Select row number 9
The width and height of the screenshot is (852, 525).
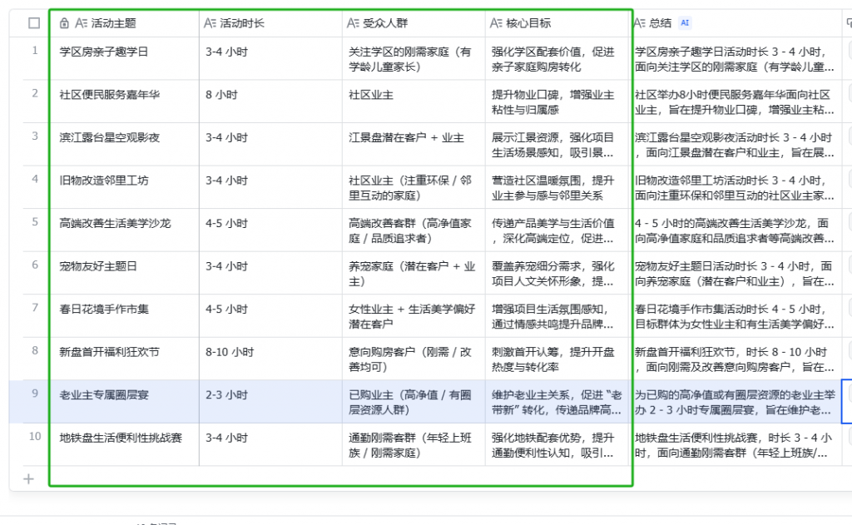coord(35,394)
